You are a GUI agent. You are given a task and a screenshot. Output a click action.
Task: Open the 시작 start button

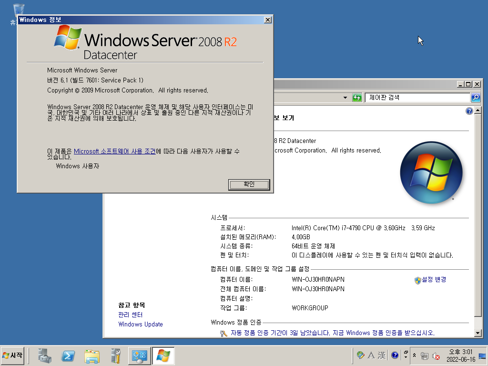[x=13, y=356]
